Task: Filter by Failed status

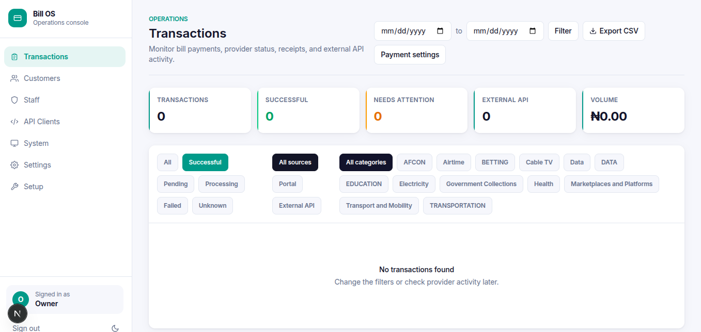Action: (173, 206)
